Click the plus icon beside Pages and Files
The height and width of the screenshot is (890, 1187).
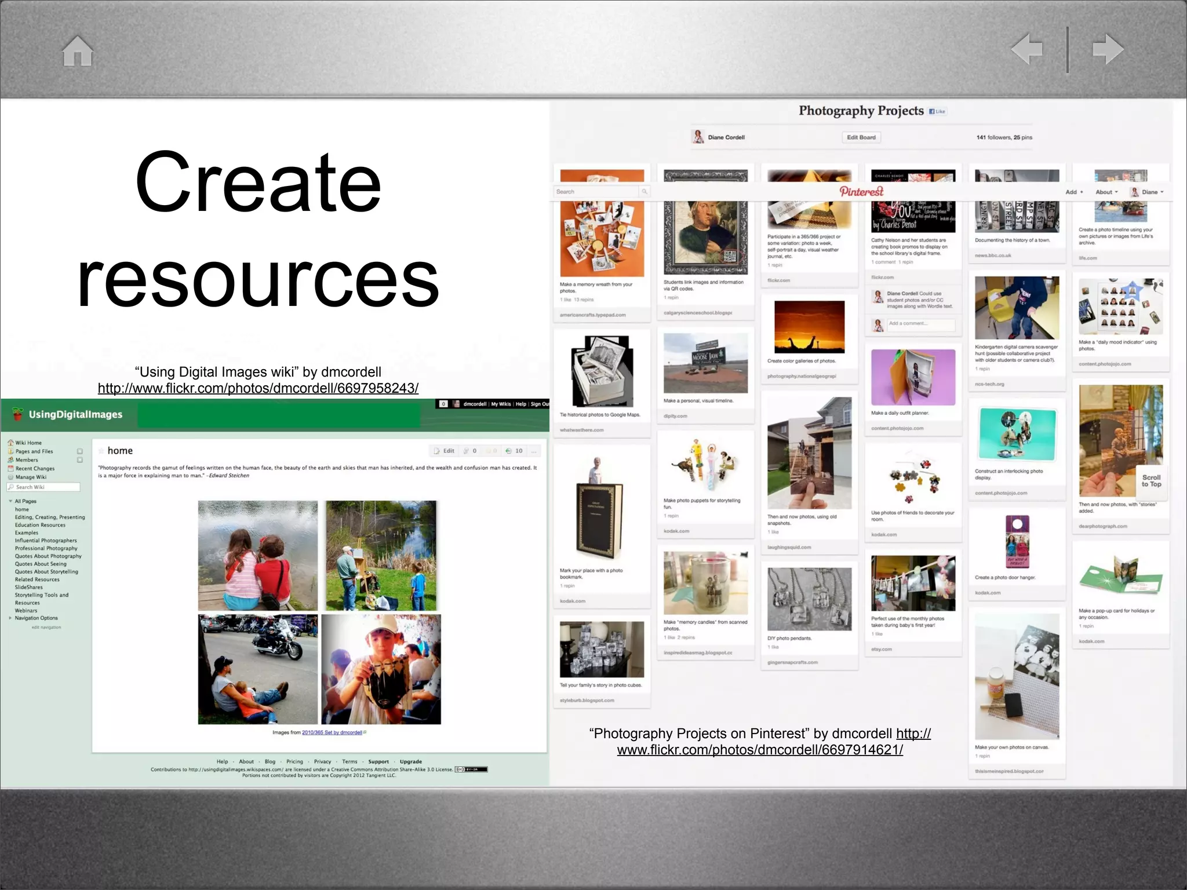point(80,451)
